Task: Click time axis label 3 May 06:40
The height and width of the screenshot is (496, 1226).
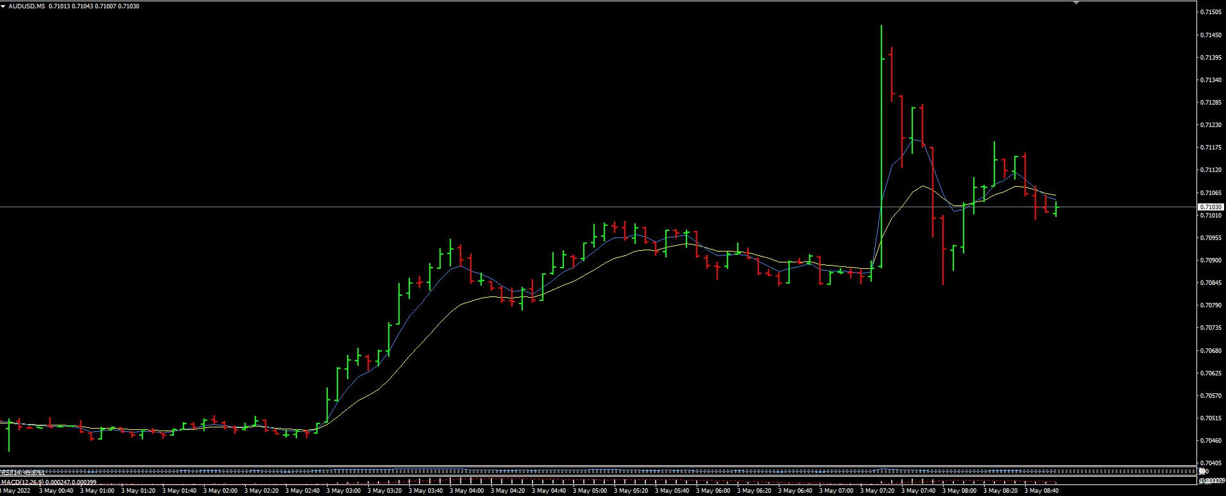Action: coord(795,491)
